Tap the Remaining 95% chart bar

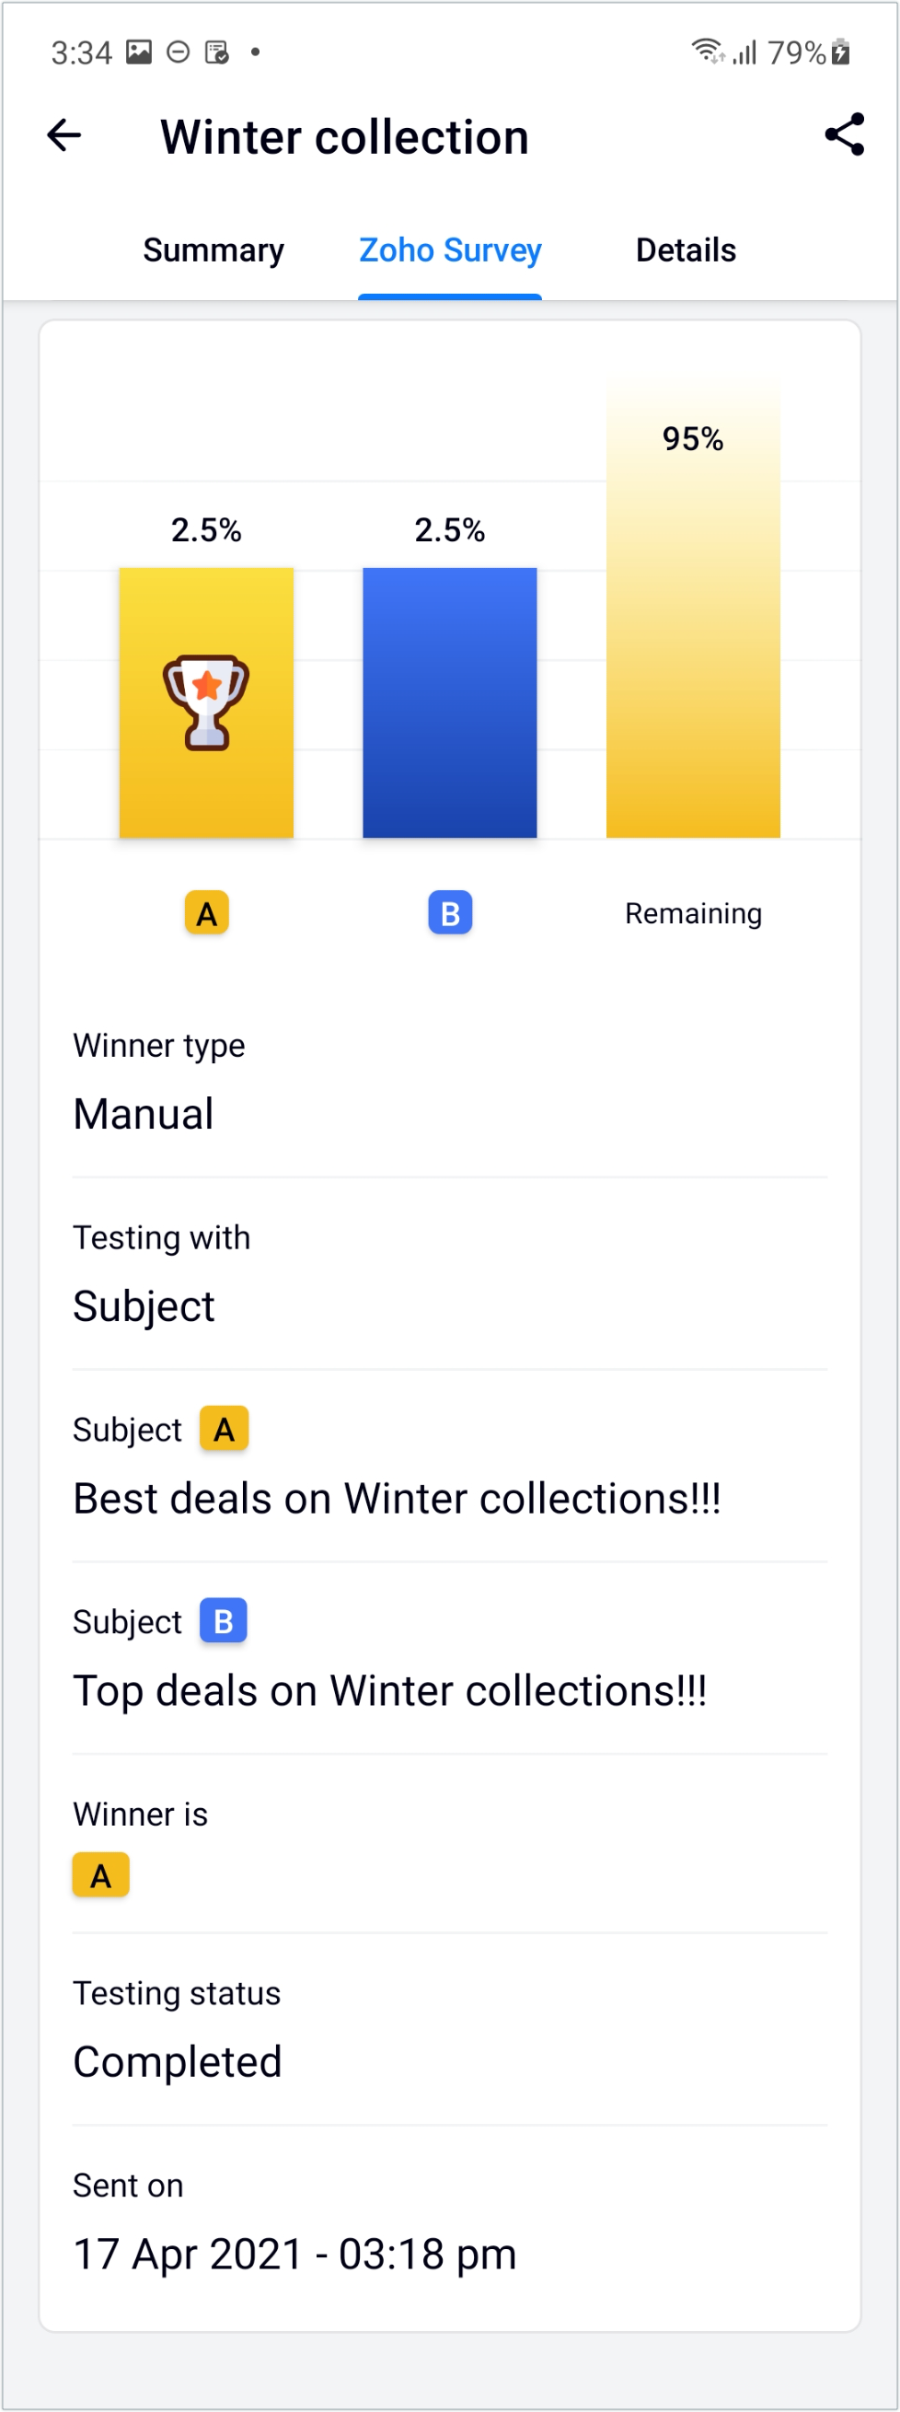(693, 607)
